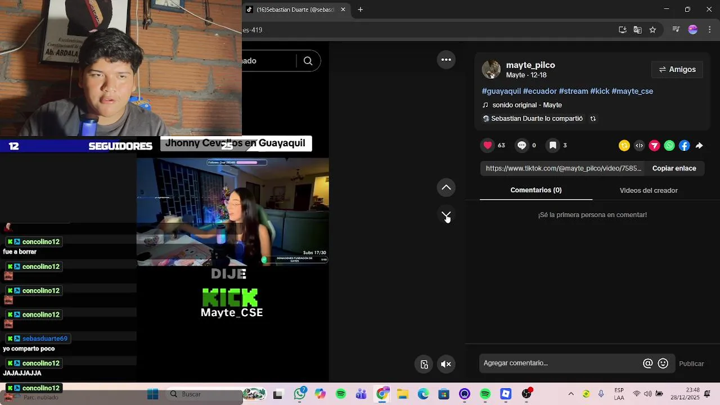This screenshot has width=720, height=405.
Task: Expand the hidden tray icons chevron
Action: (x=571, y=394)
